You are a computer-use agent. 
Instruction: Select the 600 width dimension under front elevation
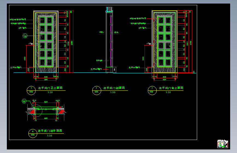[46, 77]
